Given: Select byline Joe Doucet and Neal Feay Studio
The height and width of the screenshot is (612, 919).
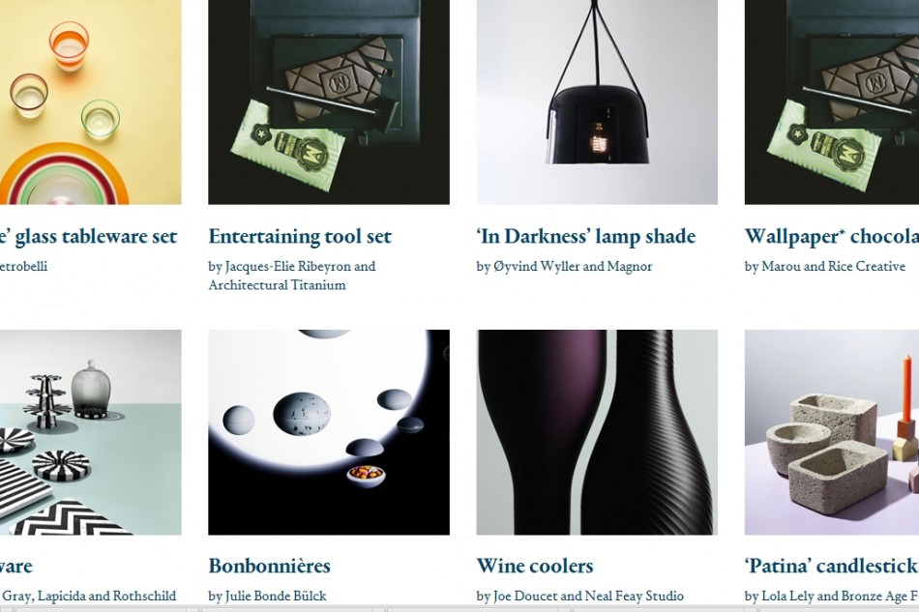Looking at the screenshot, I should 579,597.
